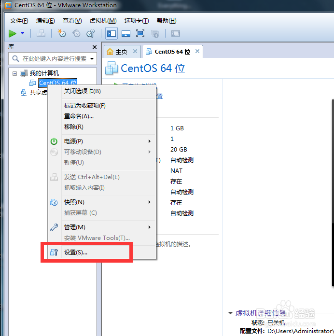Click the 20 GB hard disk value
This screenshot has height=336, width=334.
179,149
